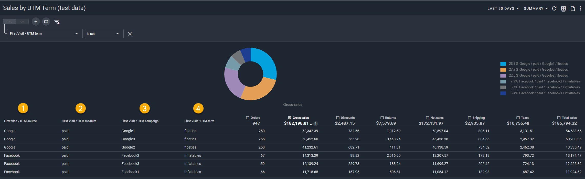Viewport: 585px width, 179px height.
Task: Click the sort arrow beside Gross sales total
Action: (x=311, y=124)
